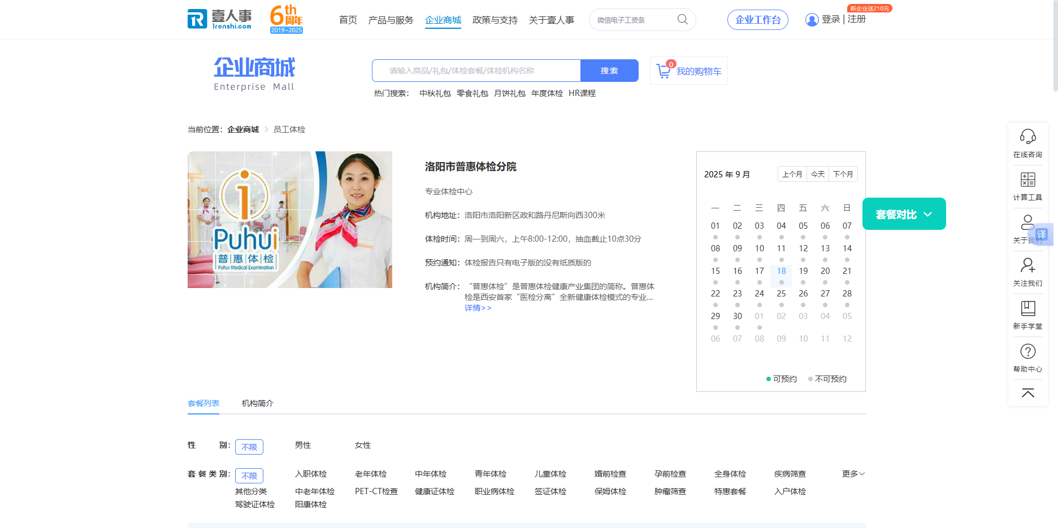Select 男性 gender filter
1058x528 pixels.
pos(303,445)
